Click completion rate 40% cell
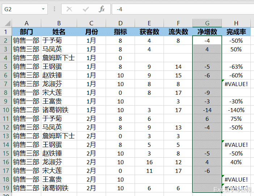254x196 pixels. 236,162
